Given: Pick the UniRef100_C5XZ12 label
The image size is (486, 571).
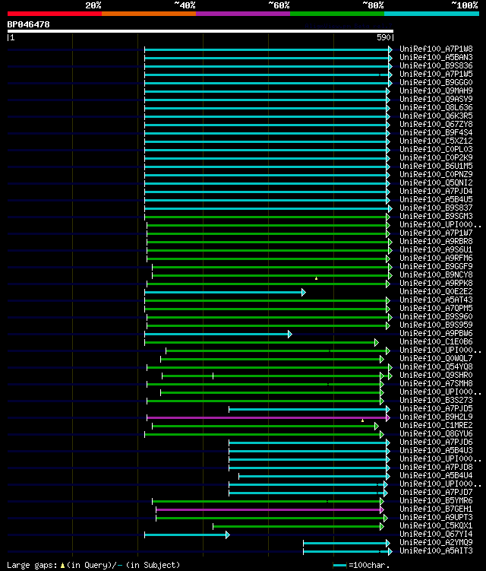Looking at the screenshot, I should coord(436,141).
